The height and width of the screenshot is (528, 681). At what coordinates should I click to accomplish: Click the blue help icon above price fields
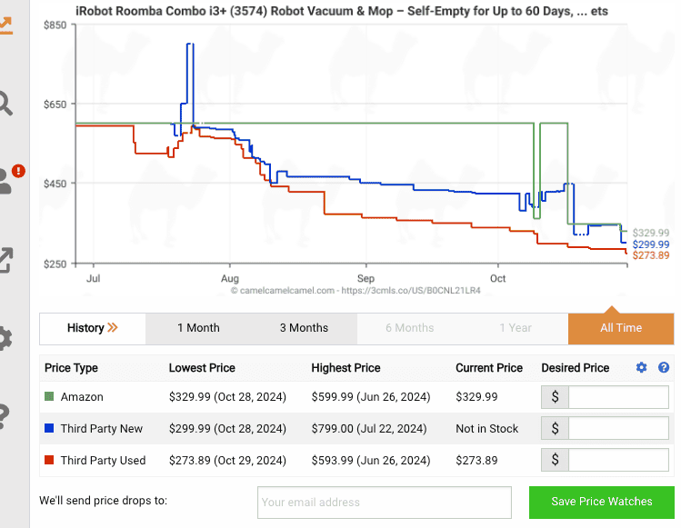pyautogui.click(x=664, y=368)
